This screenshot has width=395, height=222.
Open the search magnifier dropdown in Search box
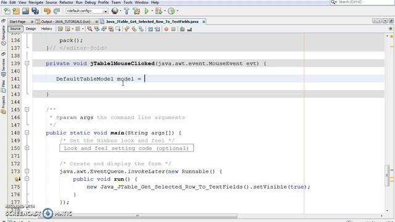333,2
